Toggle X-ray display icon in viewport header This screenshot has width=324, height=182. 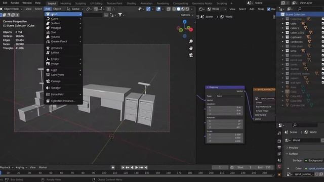[x=169, y=9]
